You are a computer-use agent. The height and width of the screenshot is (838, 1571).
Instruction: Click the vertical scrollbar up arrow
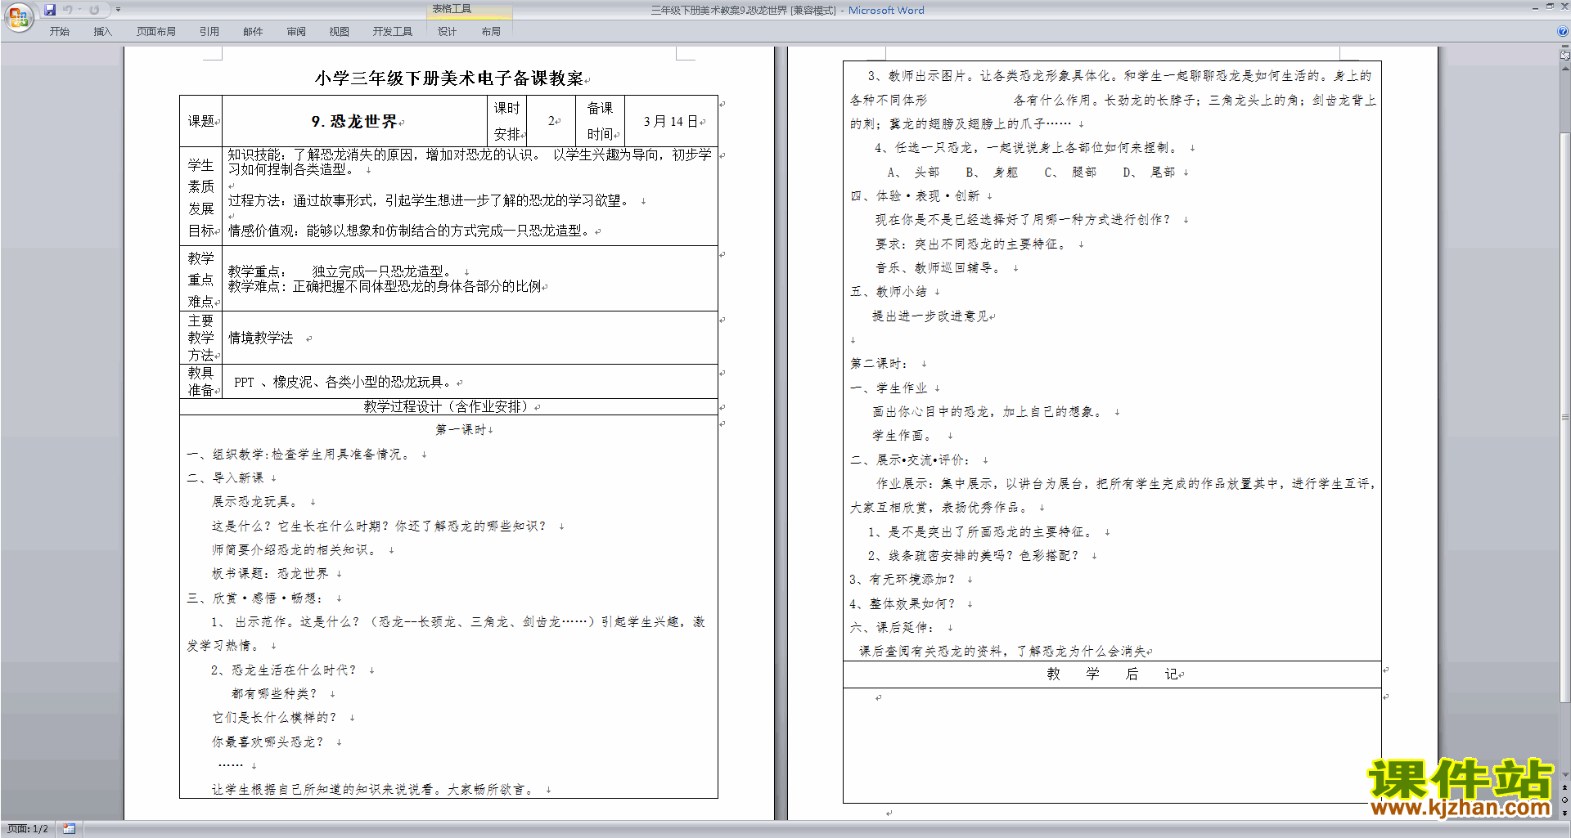[1565, 68]
